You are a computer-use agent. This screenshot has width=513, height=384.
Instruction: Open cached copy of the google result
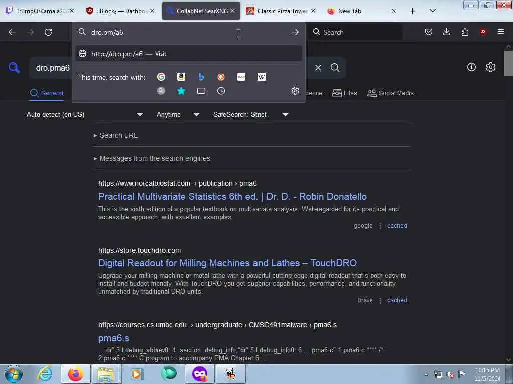(x=397, y=226)
